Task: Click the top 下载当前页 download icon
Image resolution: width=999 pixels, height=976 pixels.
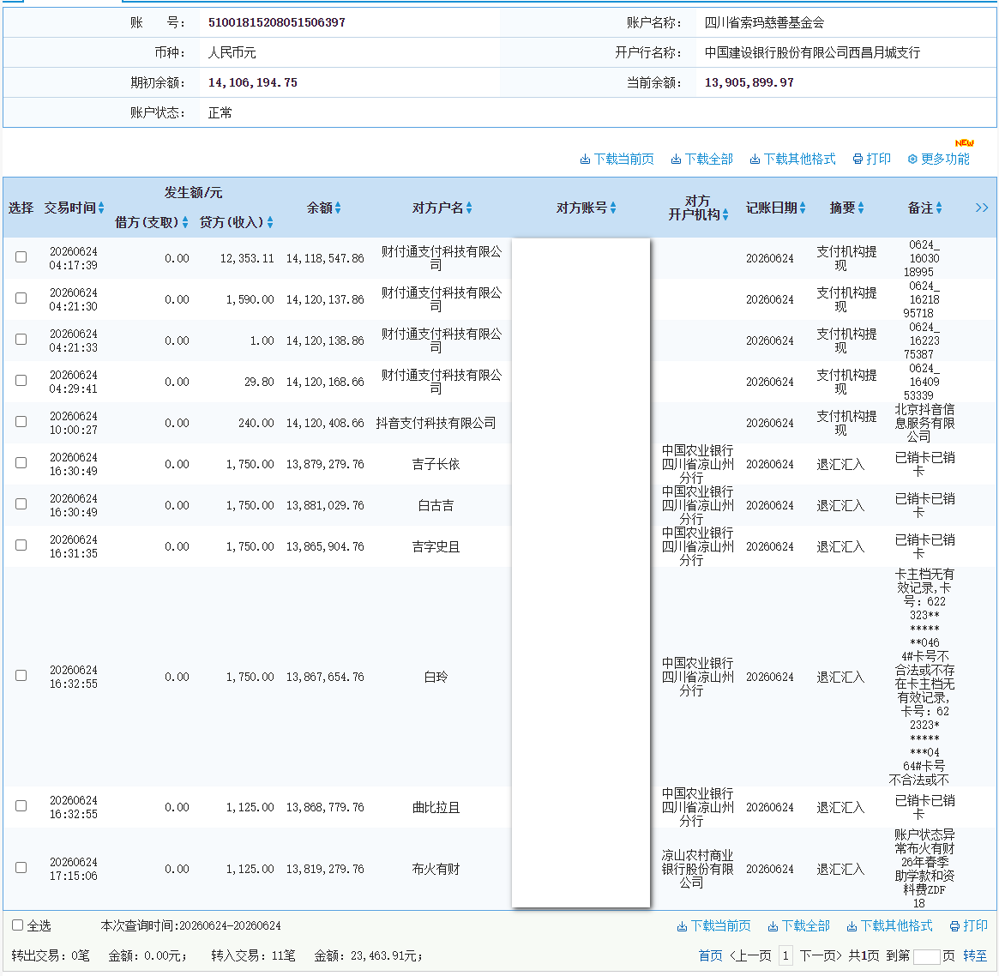Action: [x=585, y=160]
